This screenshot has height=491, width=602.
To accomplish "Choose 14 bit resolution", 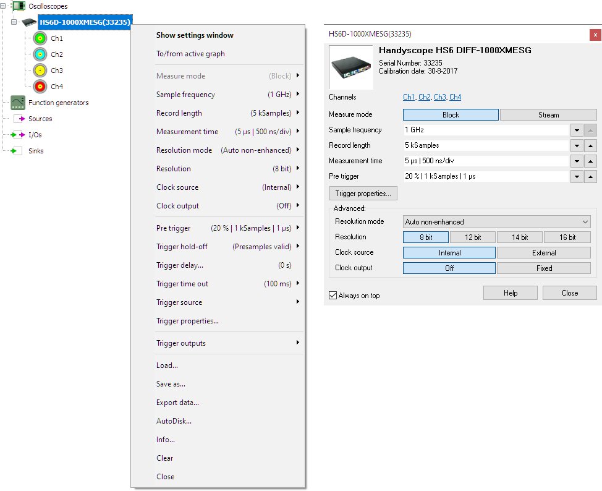I will click(520, 237).
